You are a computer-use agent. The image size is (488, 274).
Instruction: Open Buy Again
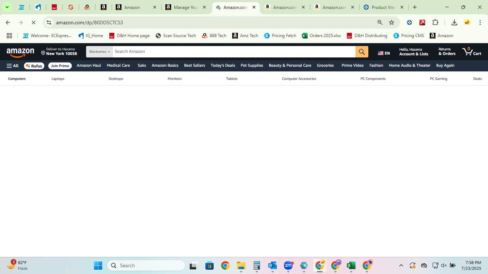(445, 66)
